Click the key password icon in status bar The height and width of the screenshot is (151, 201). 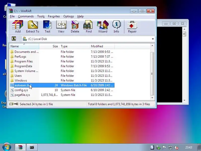click(x=16, y=104)
